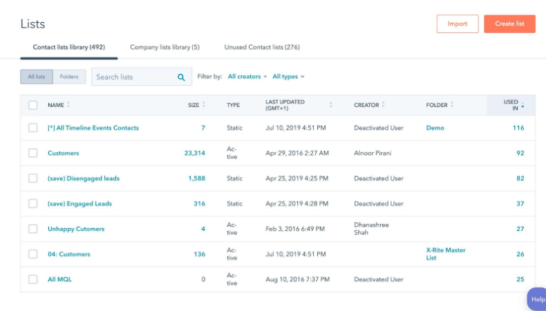Click date 'Aug 10, 2016 7:37 PM'

coord(297,279)
